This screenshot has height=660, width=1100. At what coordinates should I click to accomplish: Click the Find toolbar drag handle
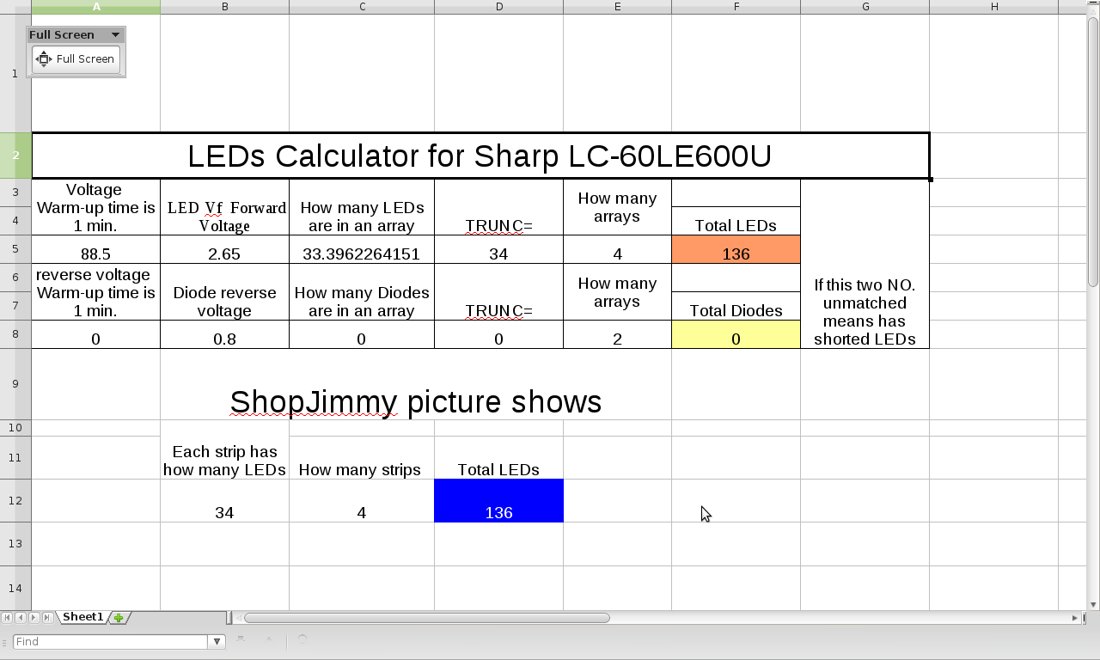(6, 642)
